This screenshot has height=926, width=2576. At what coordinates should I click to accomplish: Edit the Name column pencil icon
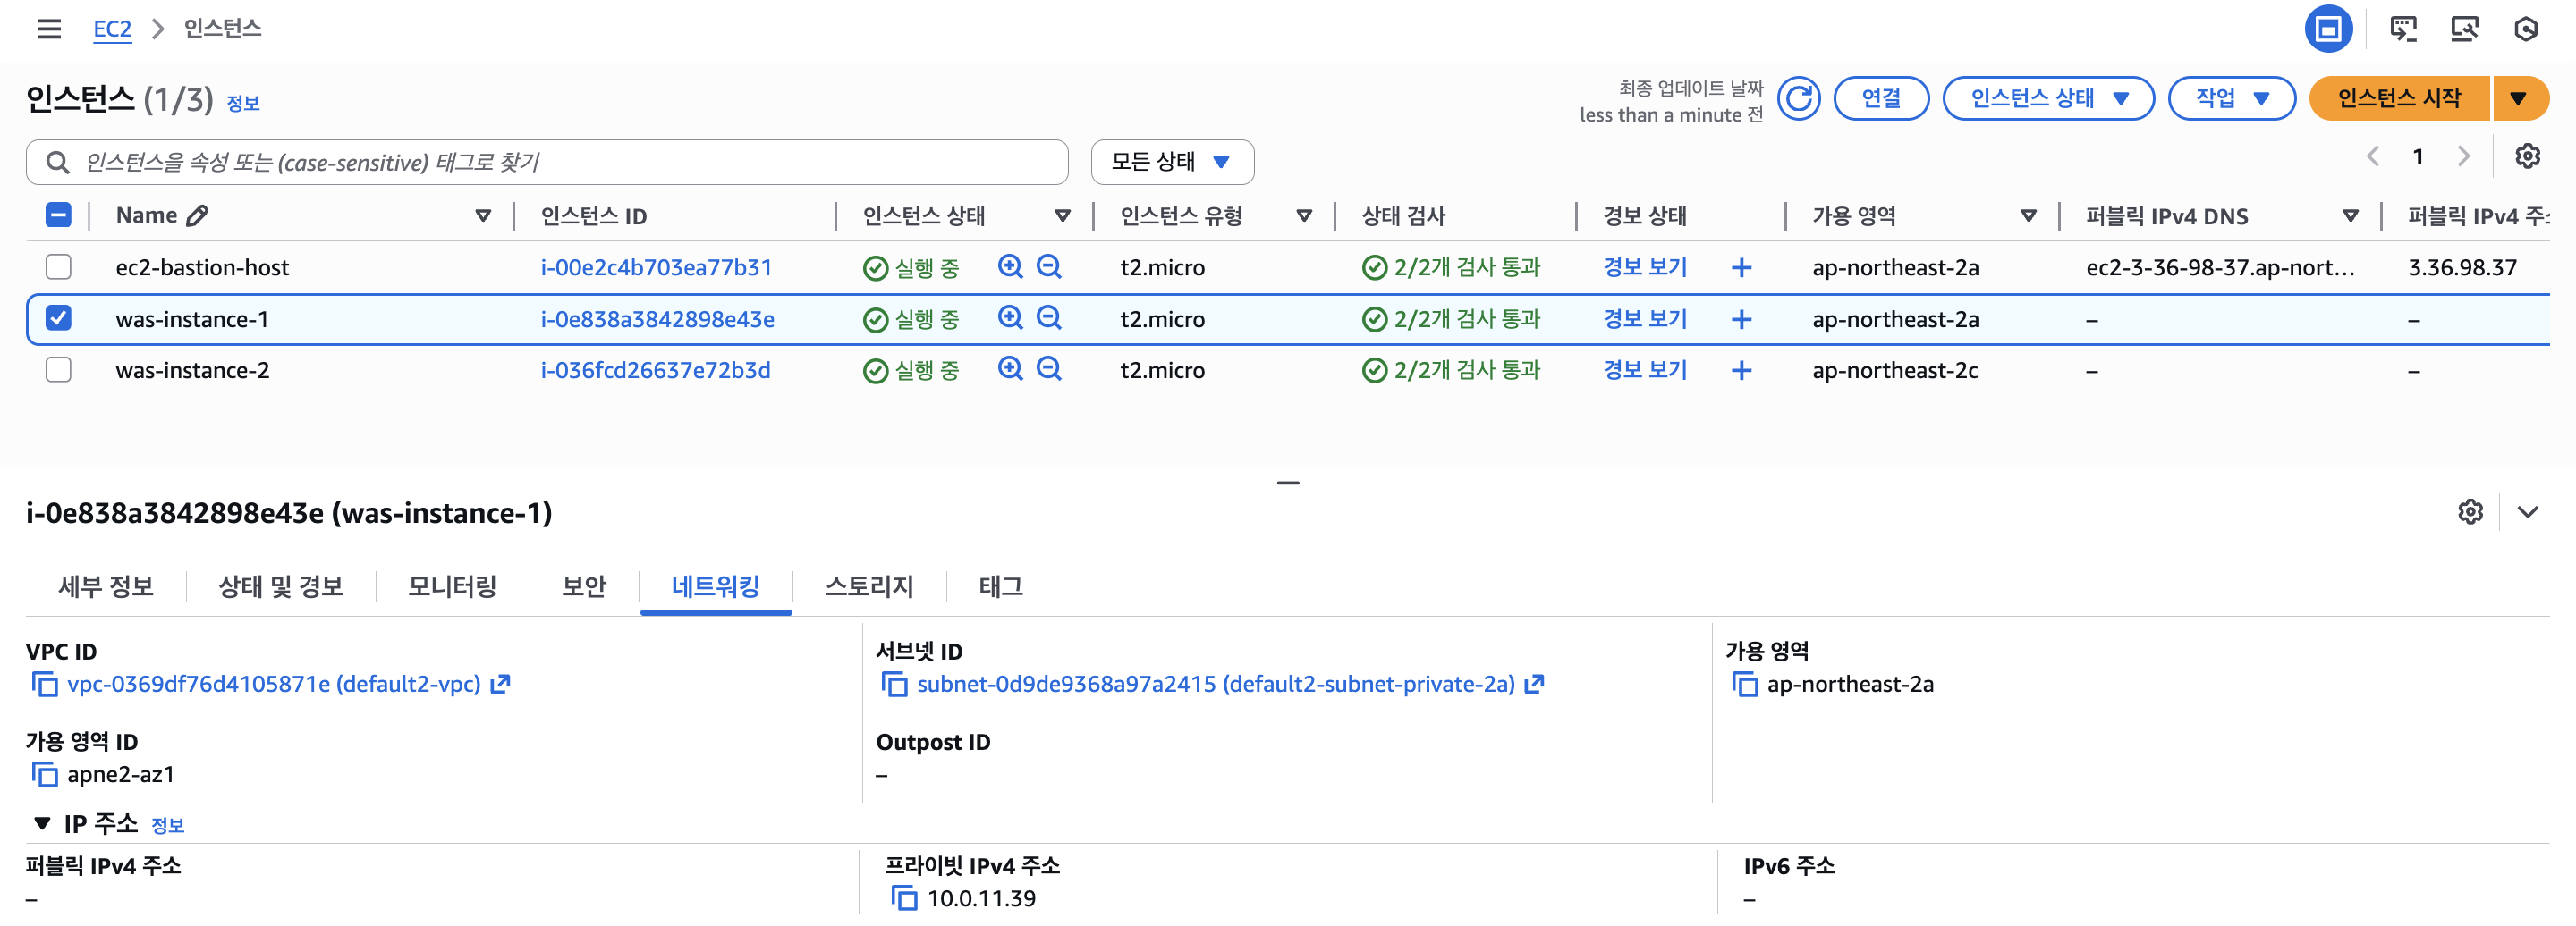pyautogui.click(x=198, y=215)
